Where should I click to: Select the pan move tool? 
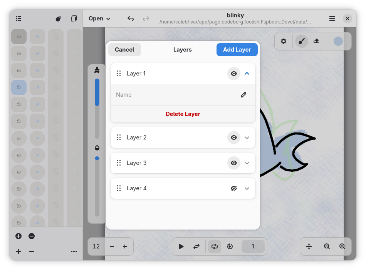[x=309, y=247]
